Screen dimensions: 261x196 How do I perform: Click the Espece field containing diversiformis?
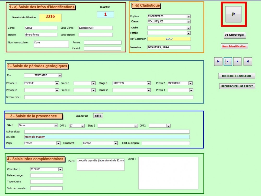point(41,35)
